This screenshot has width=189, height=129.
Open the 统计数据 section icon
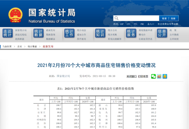(39, 33)
